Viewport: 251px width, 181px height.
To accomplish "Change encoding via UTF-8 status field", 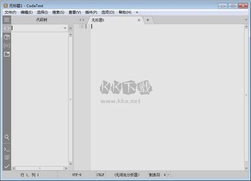I will point(77,175).
